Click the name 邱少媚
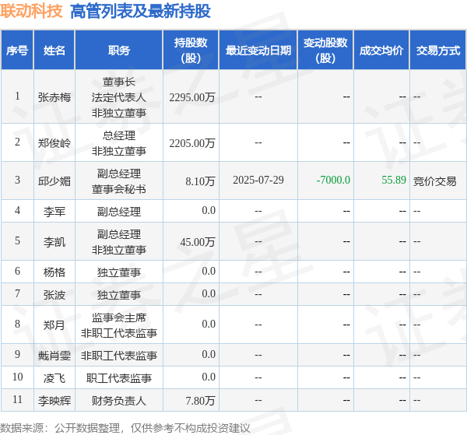Screen dimensions: 467x435 (54, 181)
